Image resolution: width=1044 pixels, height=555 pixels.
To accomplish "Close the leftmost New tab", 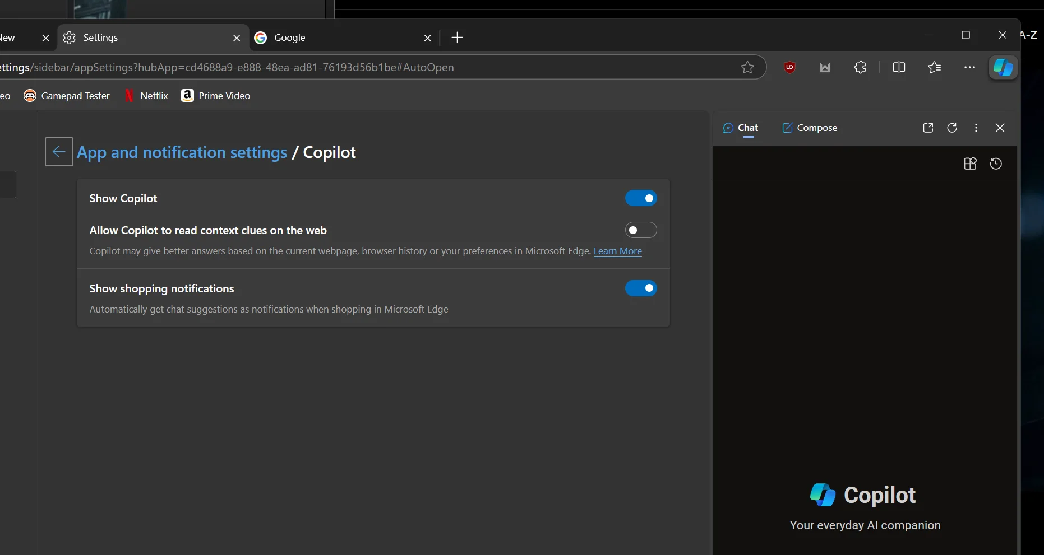I will tap(46, 38).
